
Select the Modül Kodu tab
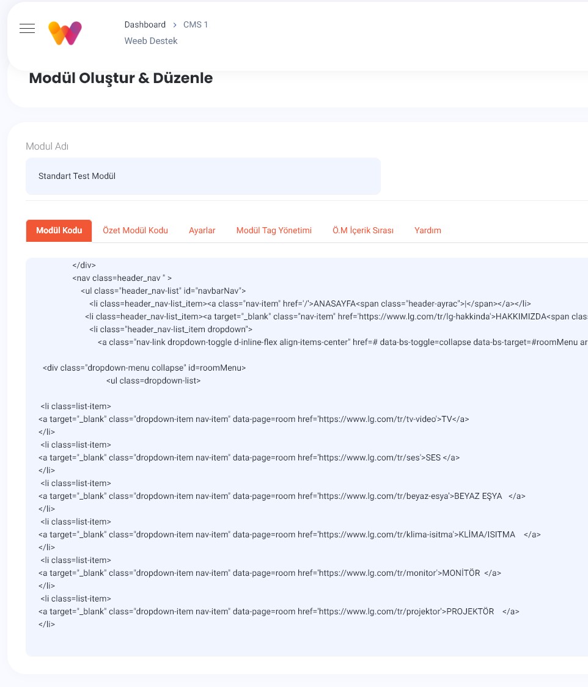(59, 230)
